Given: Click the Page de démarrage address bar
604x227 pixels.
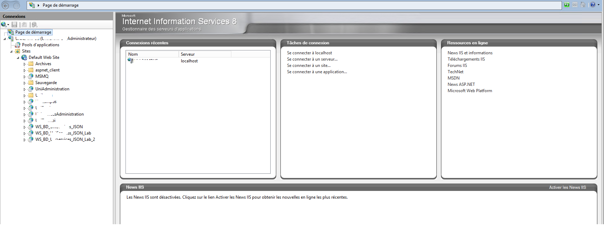Looking at the screenshot, I should [x=294, y=5].
